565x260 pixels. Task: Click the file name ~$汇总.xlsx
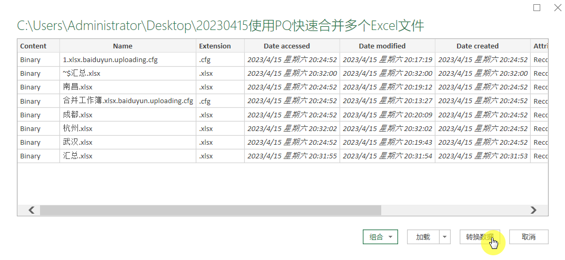82,74
